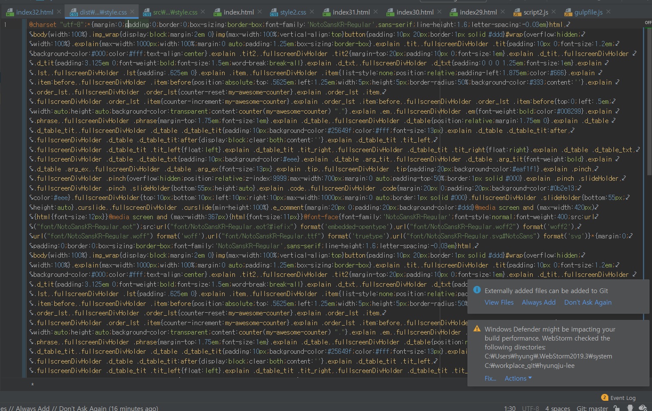Click the Fix... link for Windows Defender
The height and width of the screenshot is (411, 652).
point(490,378)
